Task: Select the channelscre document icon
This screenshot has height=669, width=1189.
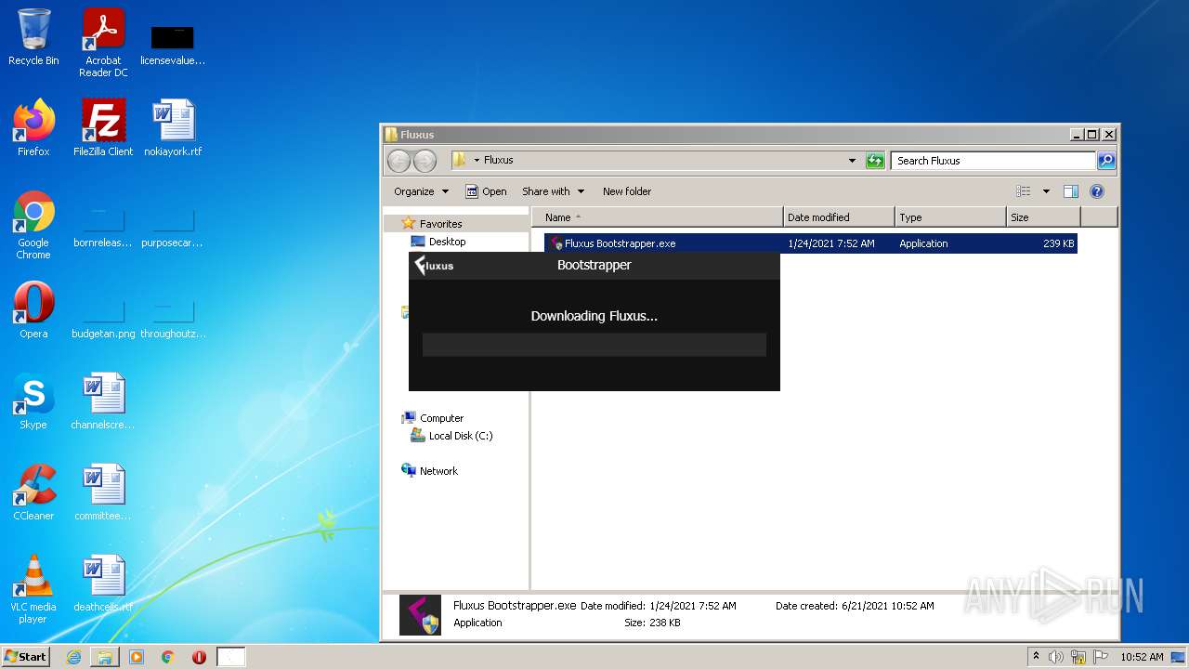Action: tap(103, 401)
